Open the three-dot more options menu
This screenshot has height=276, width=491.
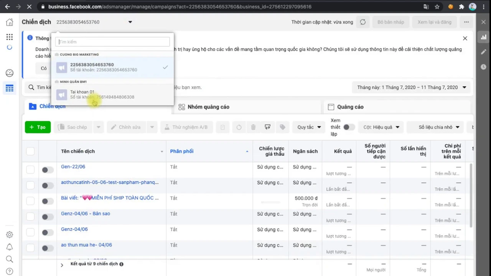(466, 22)
